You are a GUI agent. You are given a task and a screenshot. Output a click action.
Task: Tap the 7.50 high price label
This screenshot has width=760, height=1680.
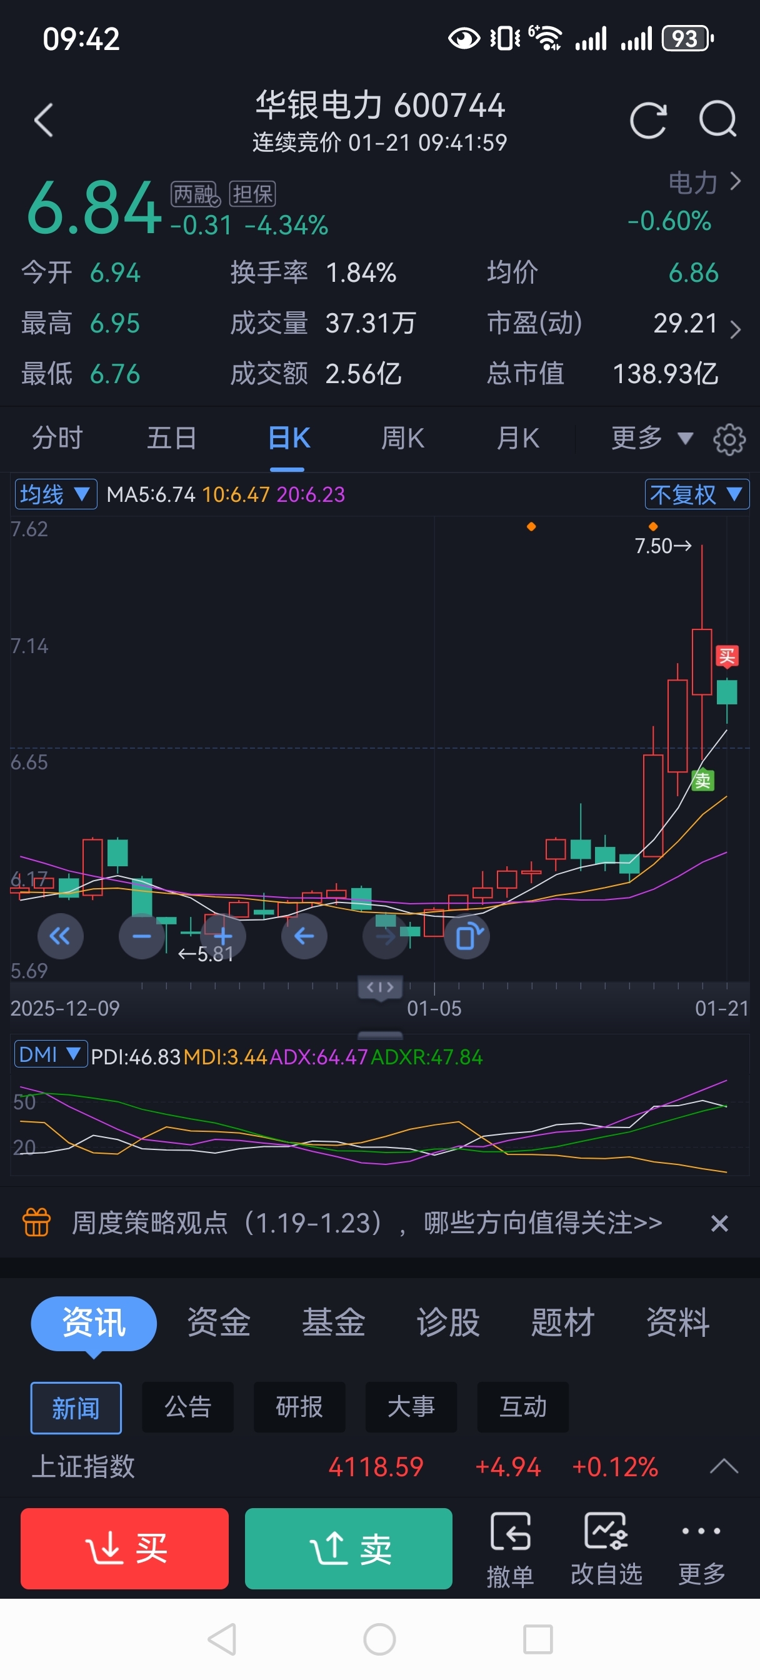(x=662, y=546)
